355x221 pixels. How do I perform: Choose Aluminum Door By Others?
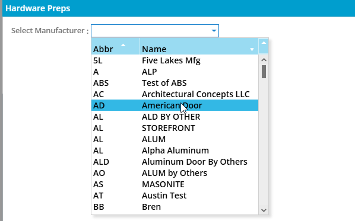pos(175,162)
